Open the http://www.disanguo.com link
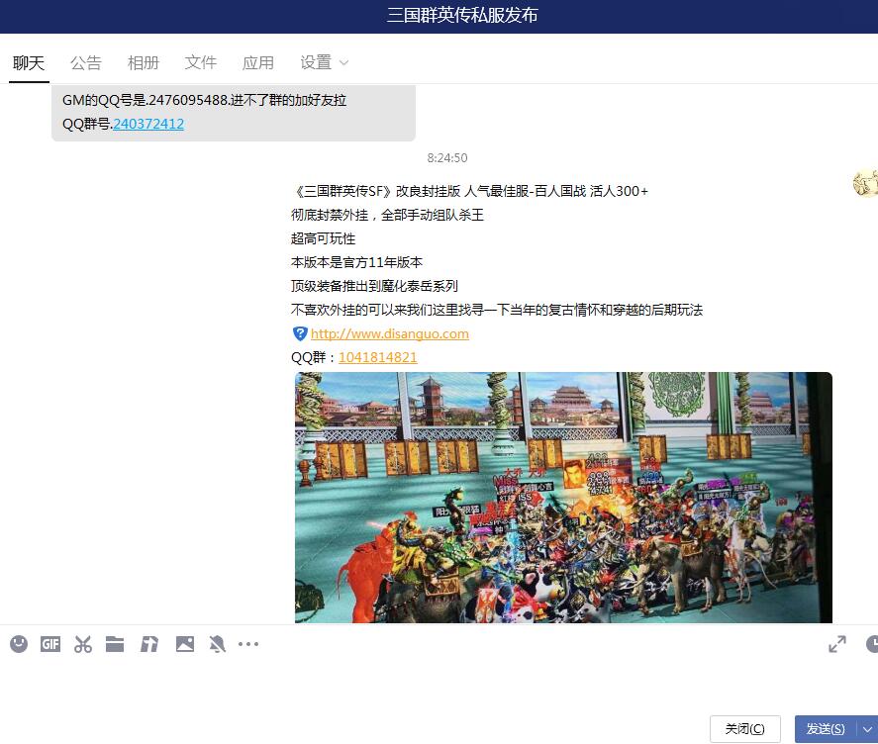878x744 pixels. pos(390,333)
